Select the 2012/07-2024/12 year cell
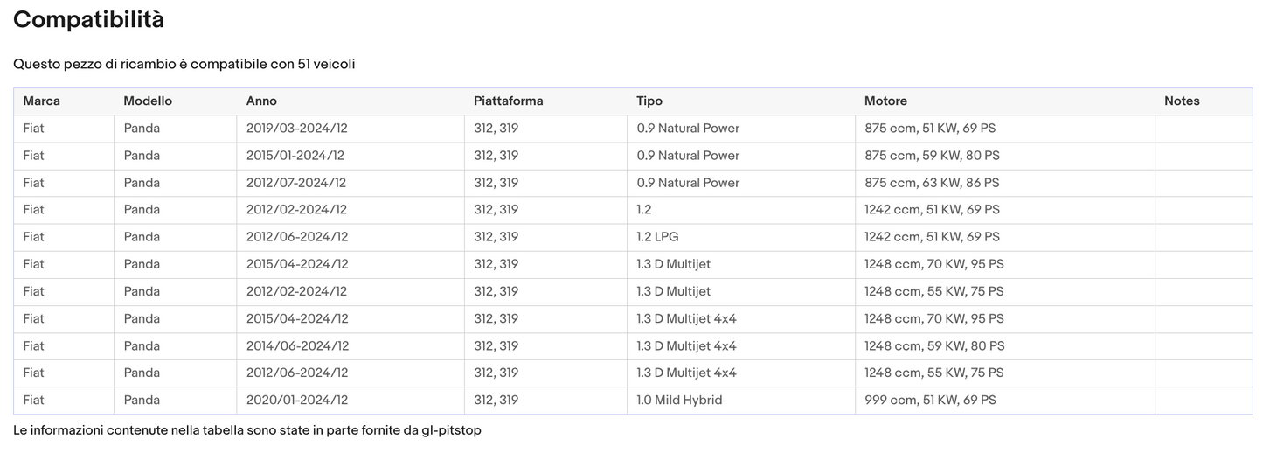The height and width of the screenshot is (453, 1263). click(296, 183)
